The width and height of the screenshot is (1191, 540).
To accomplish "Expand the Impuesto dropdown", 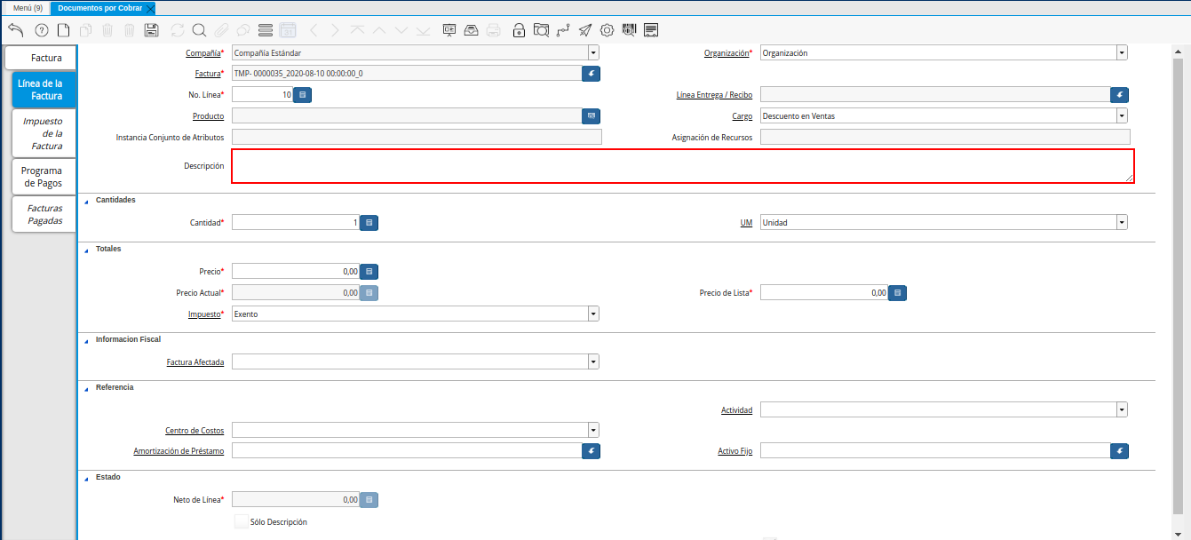I will pyautogui.click(x=592, y=314).
